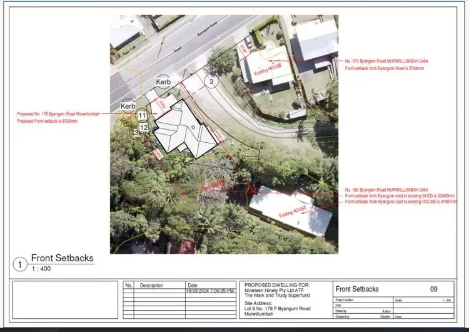Image resolution: width=469 pixels, height=332 pixels.
Task: Select 'No. 176 Byangum Road MURWILLUMBAH 2484' annotation
Action: 386,61
